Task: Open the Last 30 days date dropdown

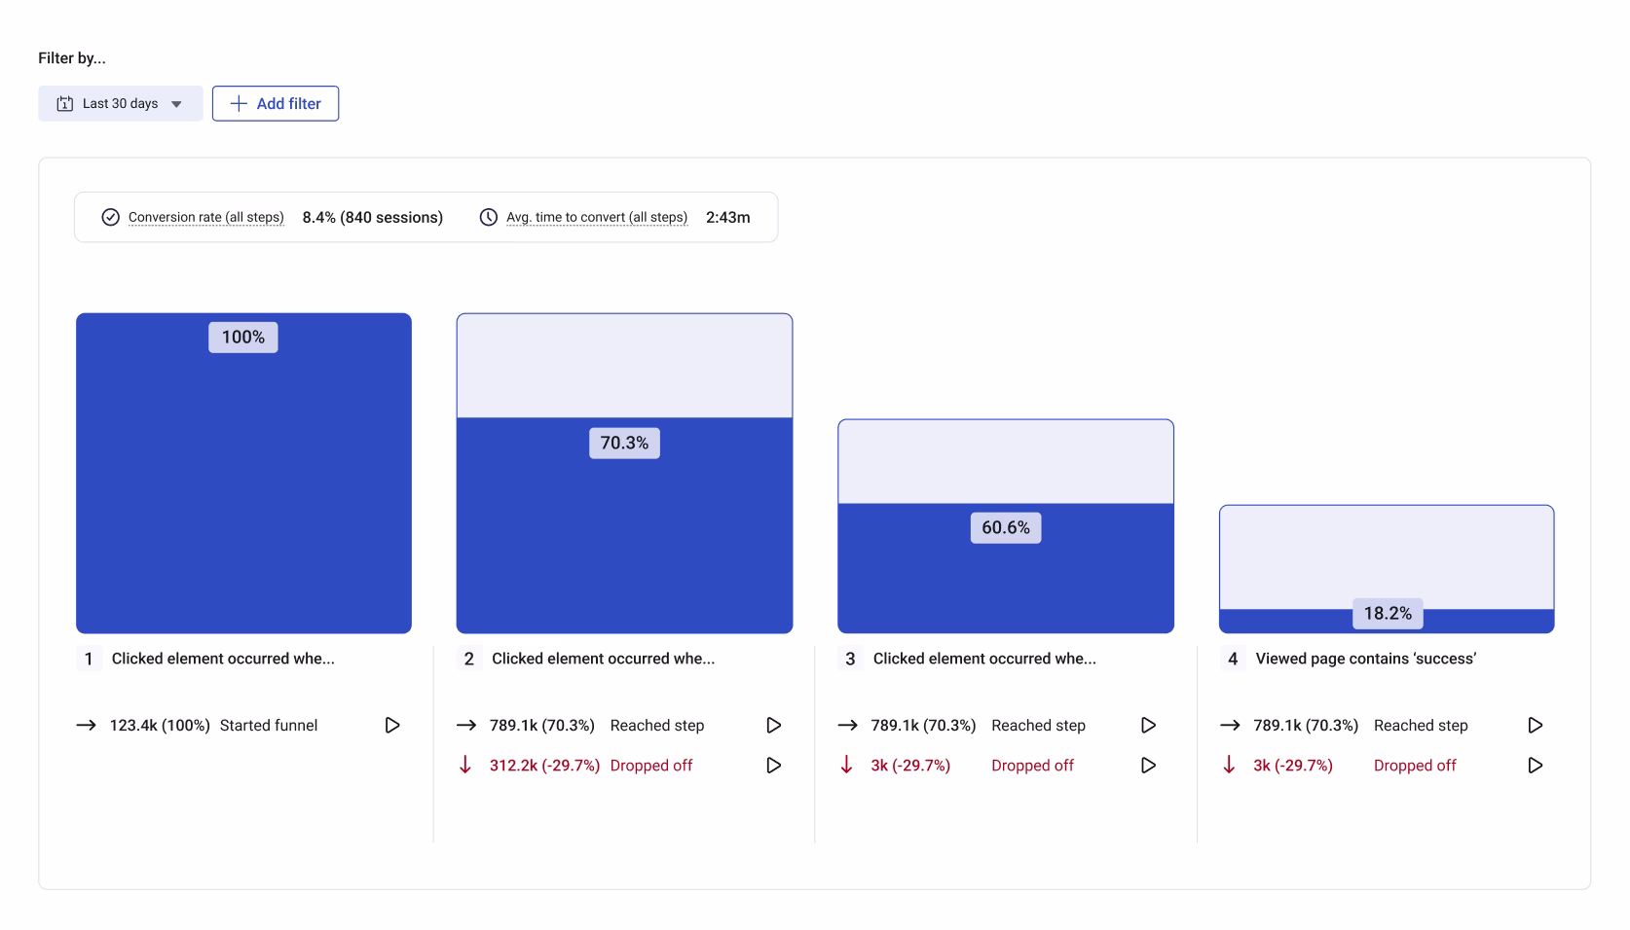Action: pyautogui.click(x=121, y=103)
